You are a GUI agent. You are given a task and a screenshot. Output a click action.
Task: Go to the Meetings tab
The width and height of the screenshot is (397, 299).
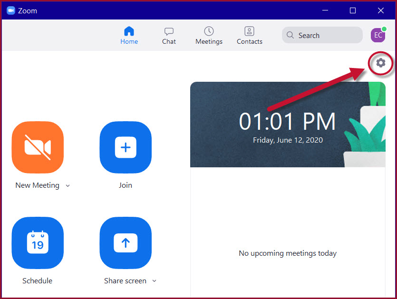tap(209, 36)
